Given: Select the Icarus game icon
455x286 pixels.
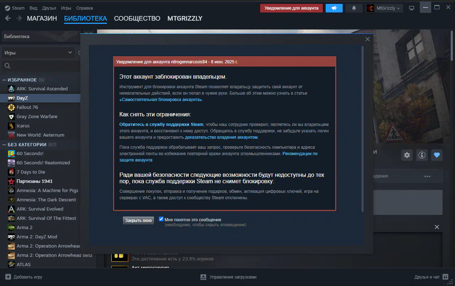Looking at the screenshot, I should pyautogui.click(x=11, y=126).
